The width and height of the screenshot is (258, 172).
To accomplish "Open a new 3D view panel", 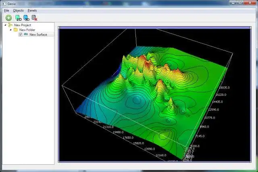I will [x=26, y=18].
